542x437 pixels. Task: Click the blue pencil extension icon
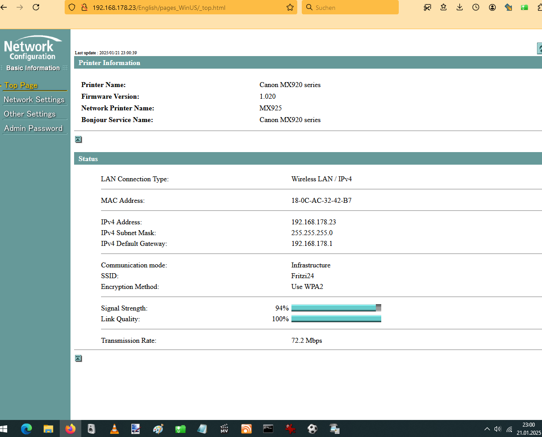(x=508, y=7)
